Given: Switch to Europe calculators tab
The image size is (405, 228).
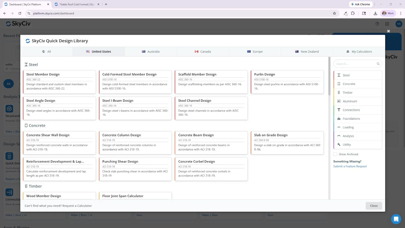Looking at the screenshot, I should coord(255,52).
